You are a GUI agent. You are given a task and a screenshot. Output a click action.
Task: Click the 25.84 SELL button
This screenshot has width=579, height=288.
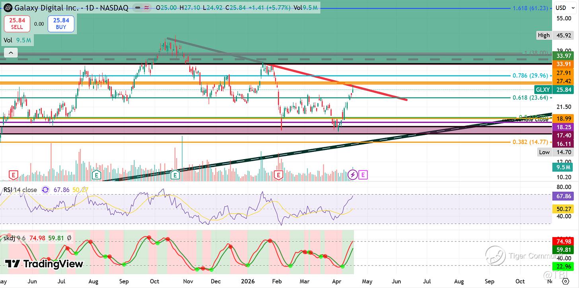(16, 24)
